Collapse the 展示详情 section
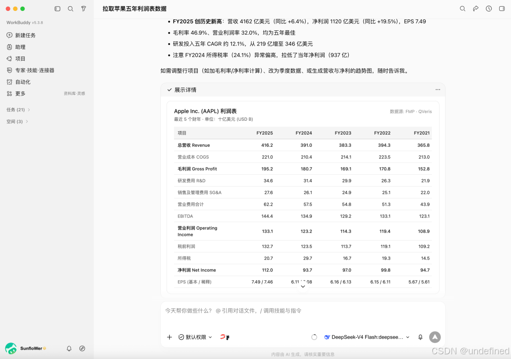Screen dimensions: 511x359 point(182,90)
